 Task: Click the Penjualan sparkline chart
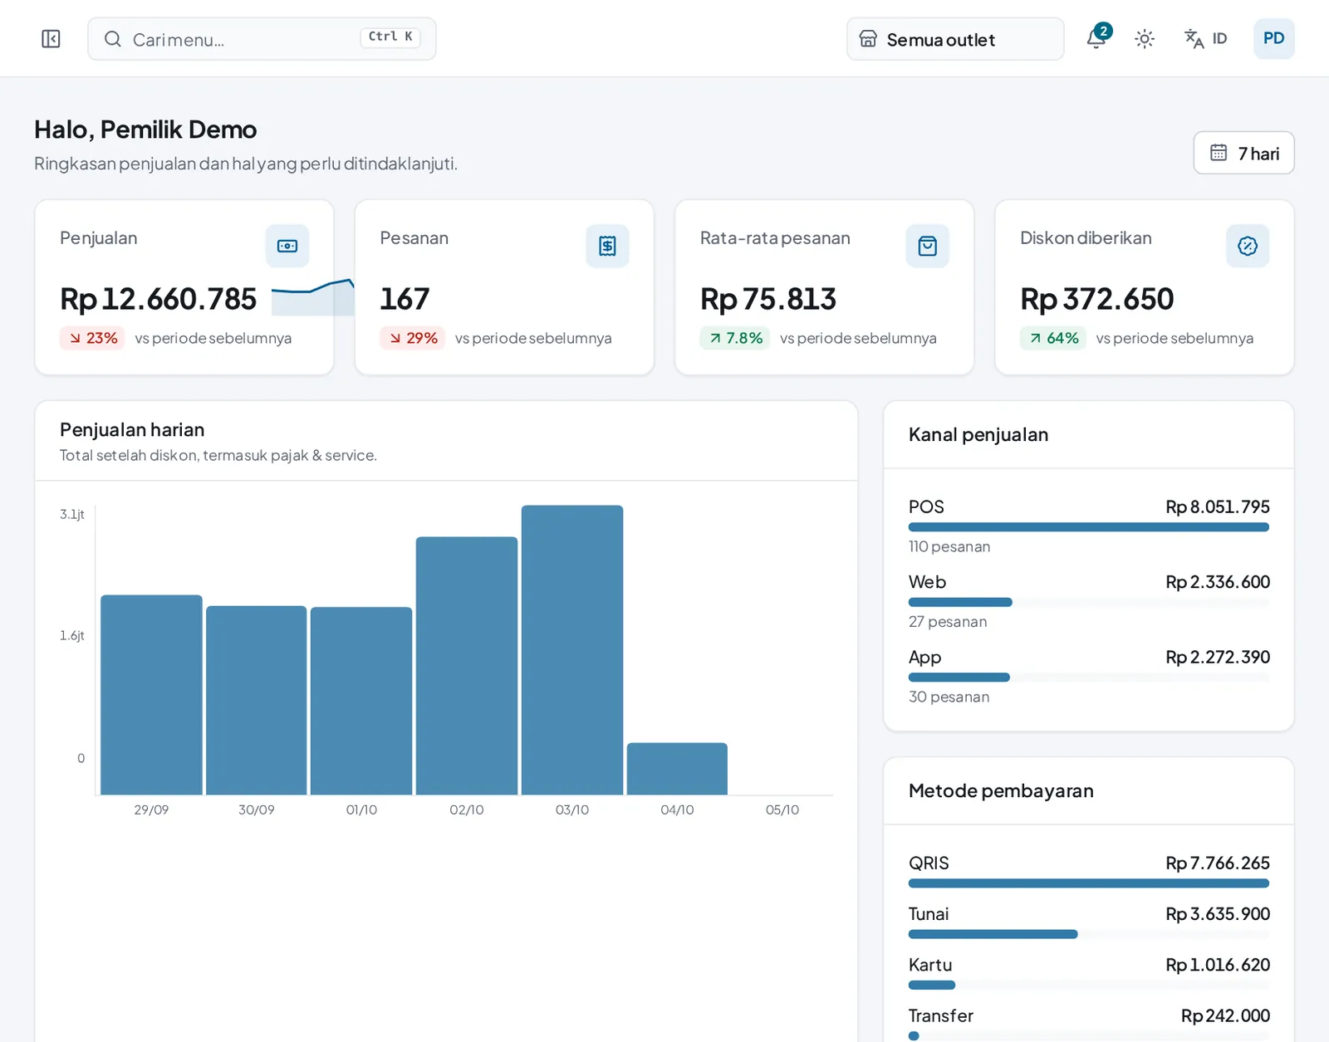(x=313, y=297)
